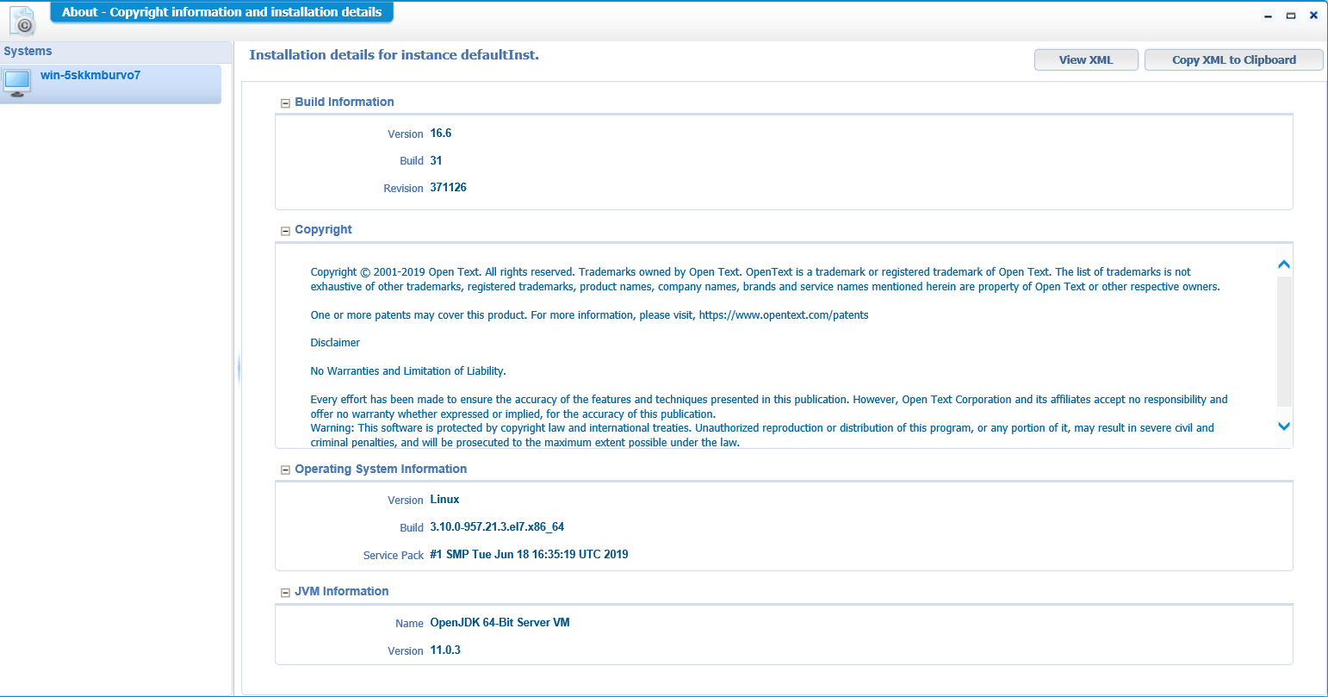Select system win-5skkmburvo7 in Systems list
Image resolution: width=1328 pixels, height=697 pixels.
[x=111, y=84]
